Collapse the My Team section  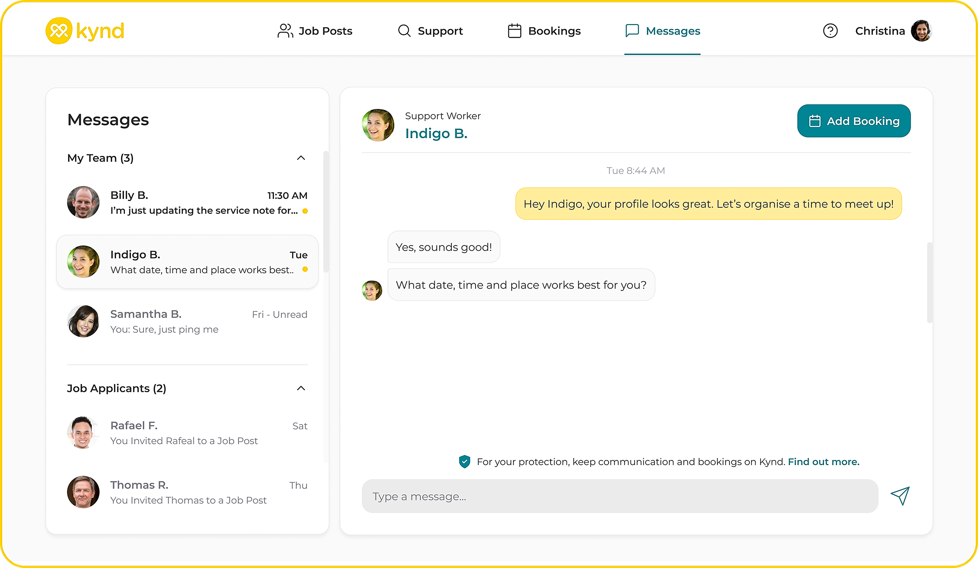[x=301, y=158]
